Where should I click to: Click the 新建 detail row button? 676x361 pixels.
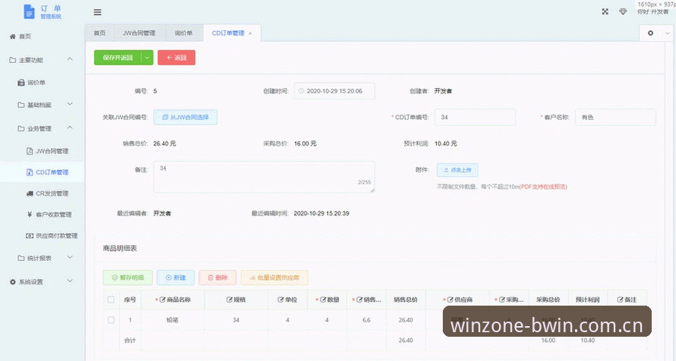[x=175, y=278]
